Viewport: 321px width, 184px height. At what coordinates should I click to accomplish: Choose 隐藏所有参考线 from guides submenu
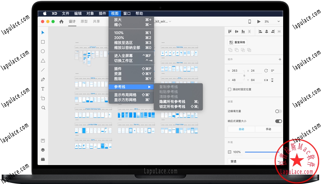pos(172,101)
